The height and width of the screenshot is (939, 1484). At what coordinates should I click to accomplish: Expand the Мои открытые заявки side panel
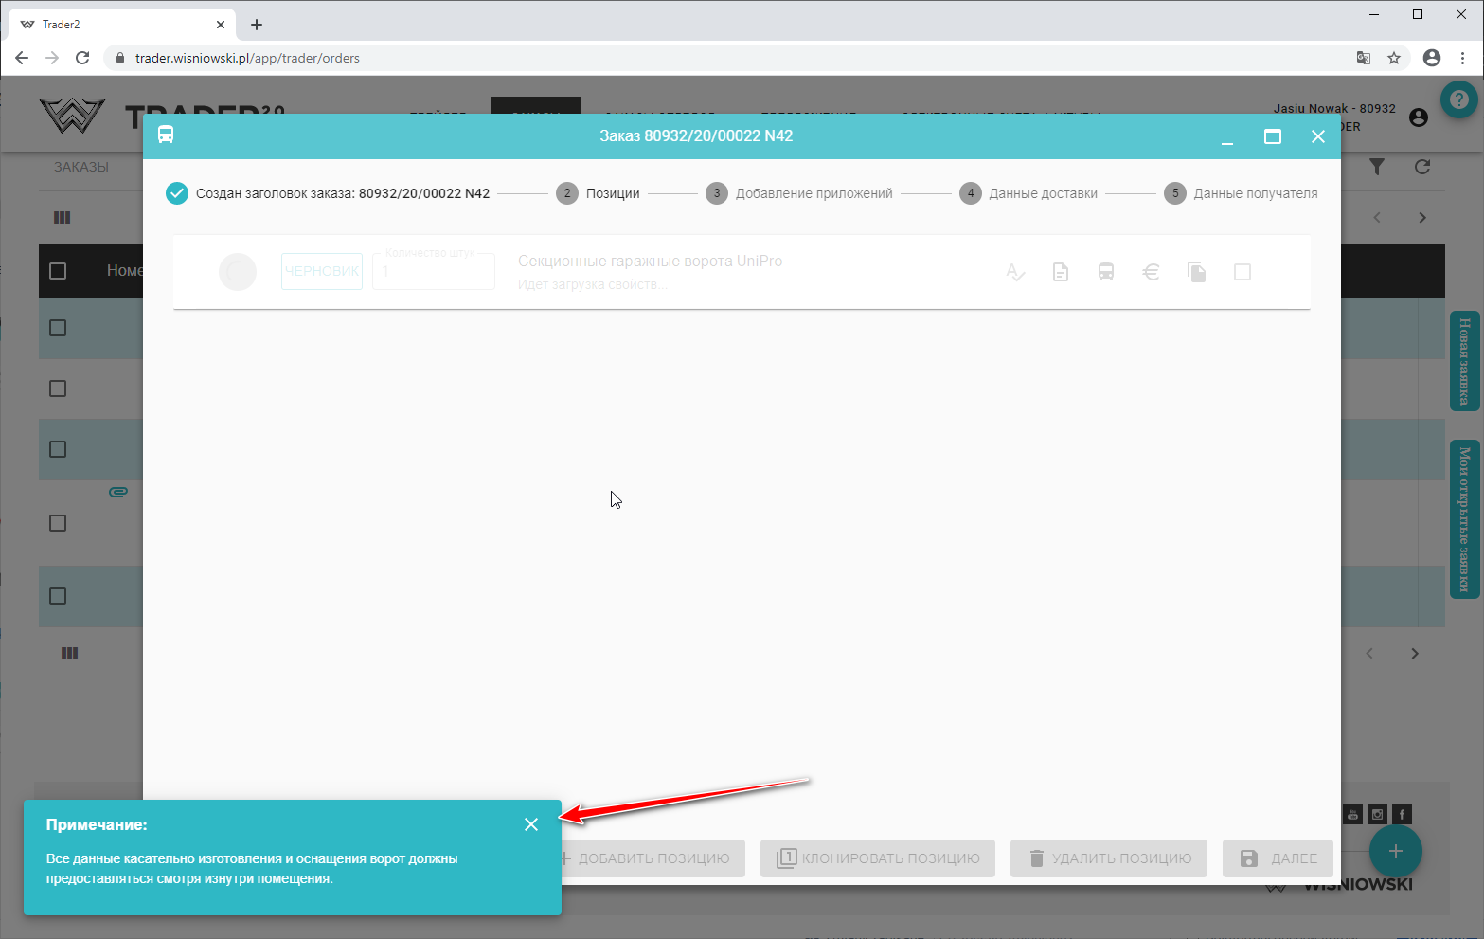(x=1464, y=519)
